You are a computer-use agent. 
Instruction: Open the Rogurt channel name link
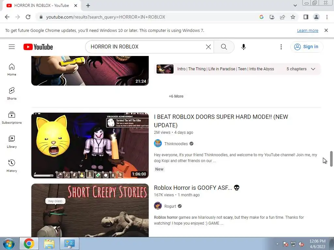pyautogui.click(x=170, y=206)
